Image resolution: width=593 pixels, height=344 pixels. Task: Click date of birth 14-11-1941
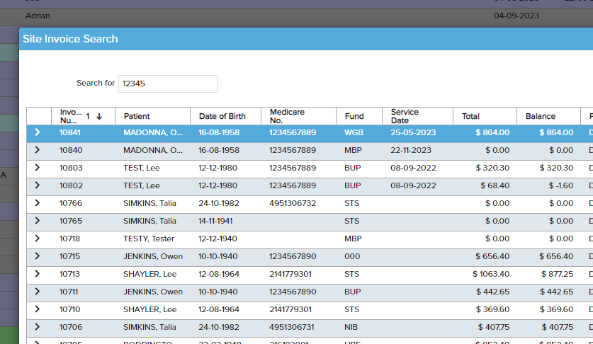click(x=215, y=221)
